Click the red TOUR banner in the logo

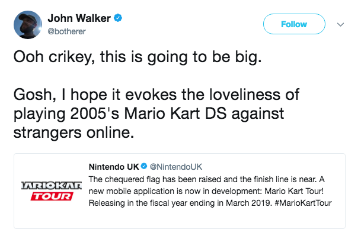tap(52, 196)
